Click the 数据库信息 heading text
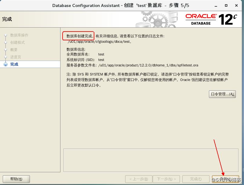 76,49
